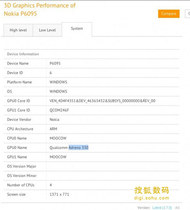Choose the All versions link
The width and height of the screenshot is (190, 210).
(x=177, y=208)
